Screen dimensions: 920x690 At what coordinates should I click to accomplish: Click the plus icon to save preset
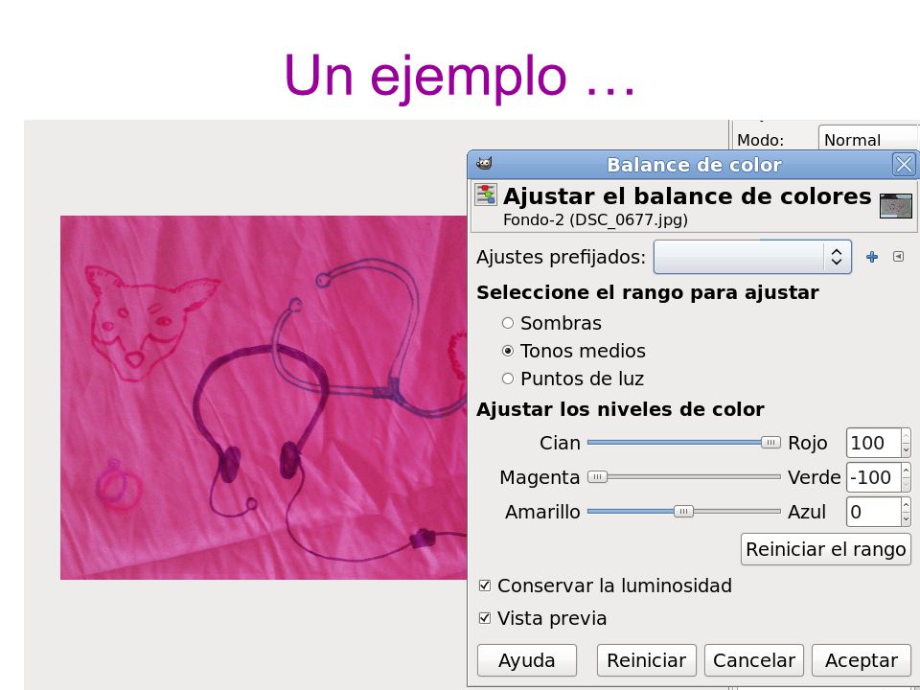pos(872,257)
